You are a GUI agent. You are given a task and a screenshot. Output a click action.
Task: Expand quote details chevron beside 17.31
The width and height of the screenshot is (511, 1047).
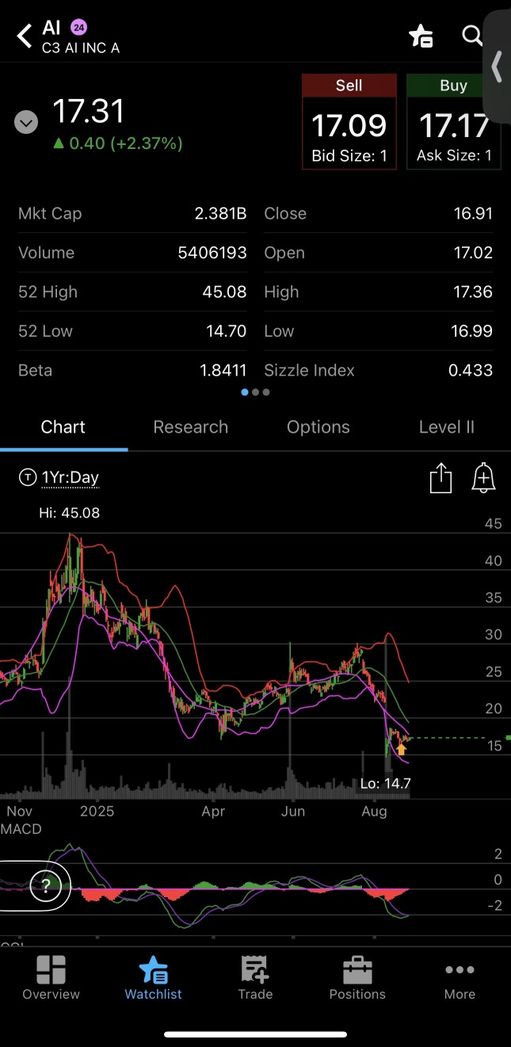point(26,123)
